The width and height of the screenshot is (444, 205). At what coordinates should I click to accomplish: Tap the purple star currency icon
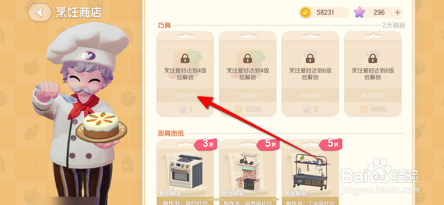click(359, 12)
